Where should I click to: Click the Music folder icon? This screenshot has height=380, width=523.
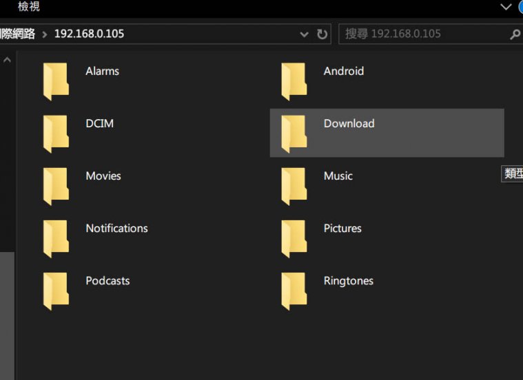click(294, 186)
